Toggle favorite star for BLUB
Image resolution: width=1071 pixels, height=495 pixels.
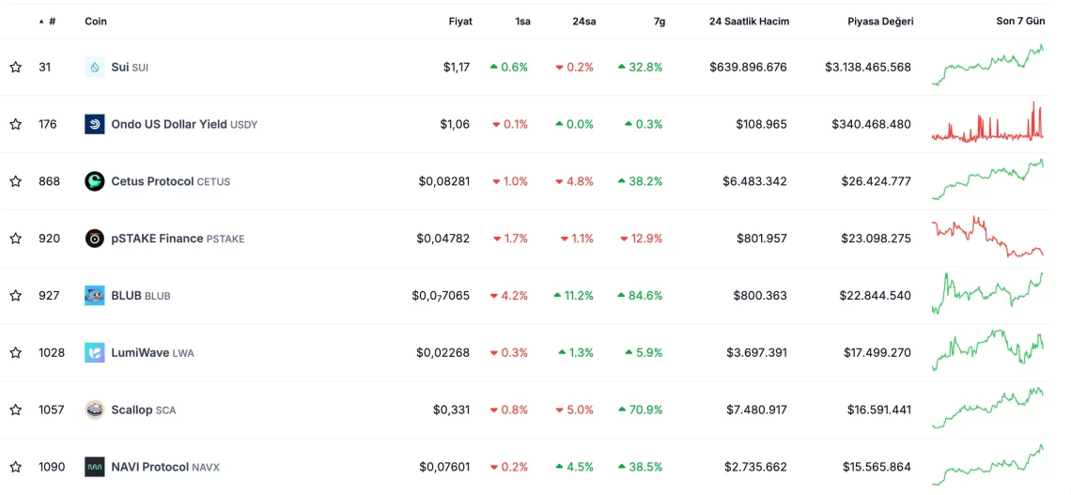[x=16, y=296]
